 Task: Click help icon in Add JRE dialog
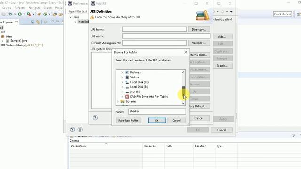[x=95, y=118]
